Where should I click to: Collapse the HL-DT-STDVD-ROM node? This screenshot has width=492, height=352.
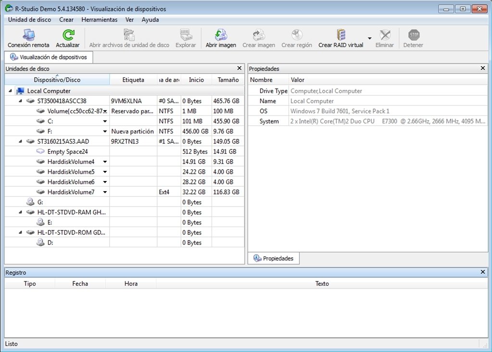[20, 232]
